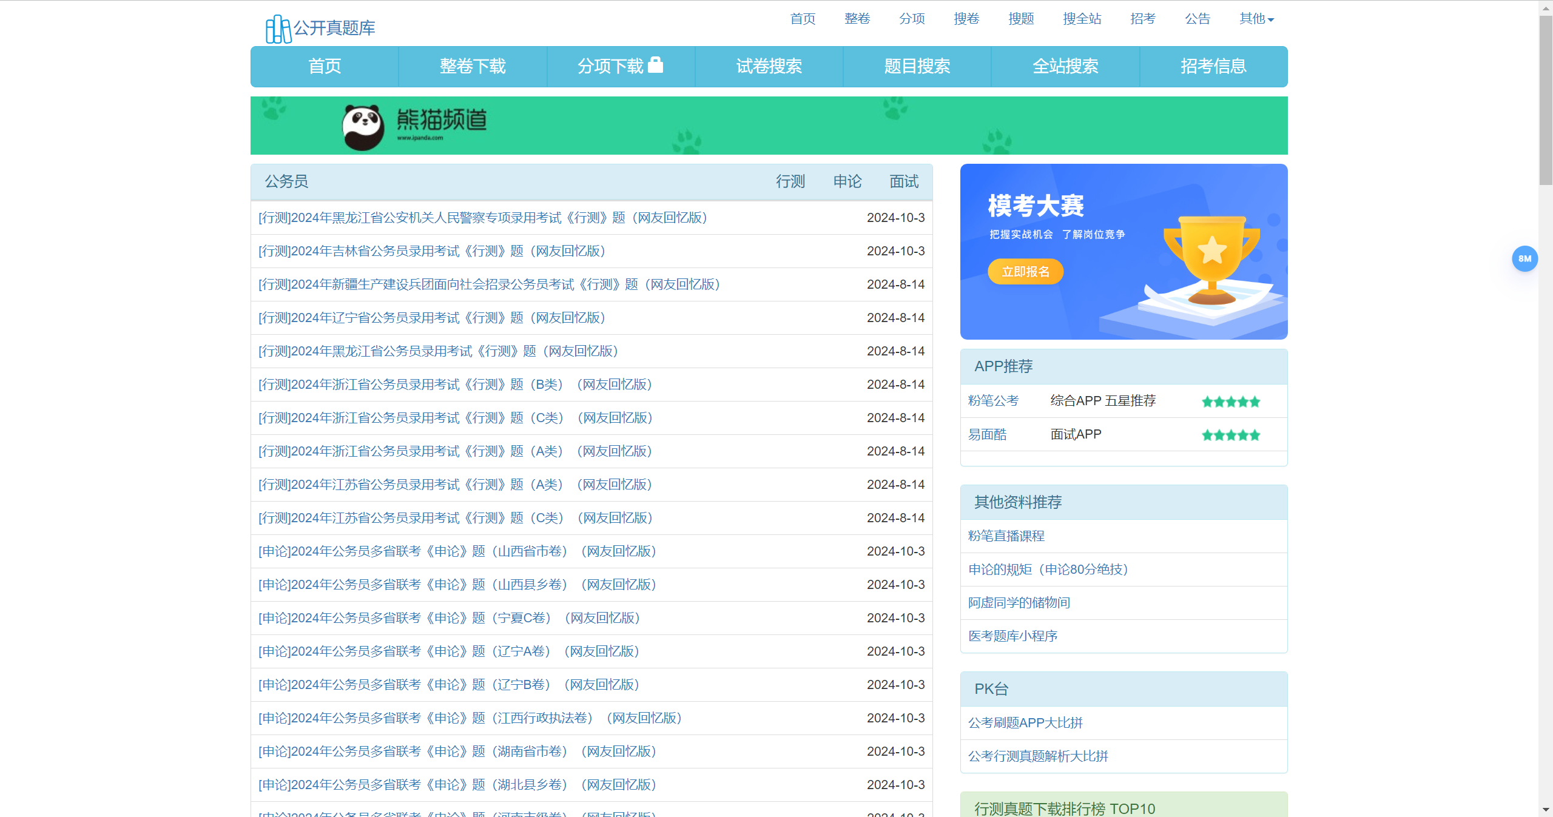Open 粉笔直播课程 link

coord(1006,536)
